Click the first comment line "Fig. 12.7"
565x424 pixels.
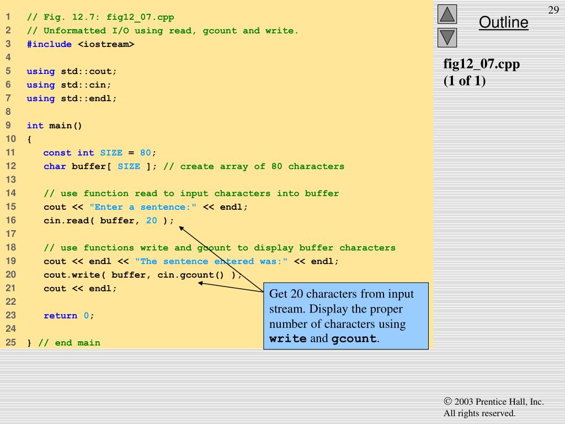pos(100,17)
